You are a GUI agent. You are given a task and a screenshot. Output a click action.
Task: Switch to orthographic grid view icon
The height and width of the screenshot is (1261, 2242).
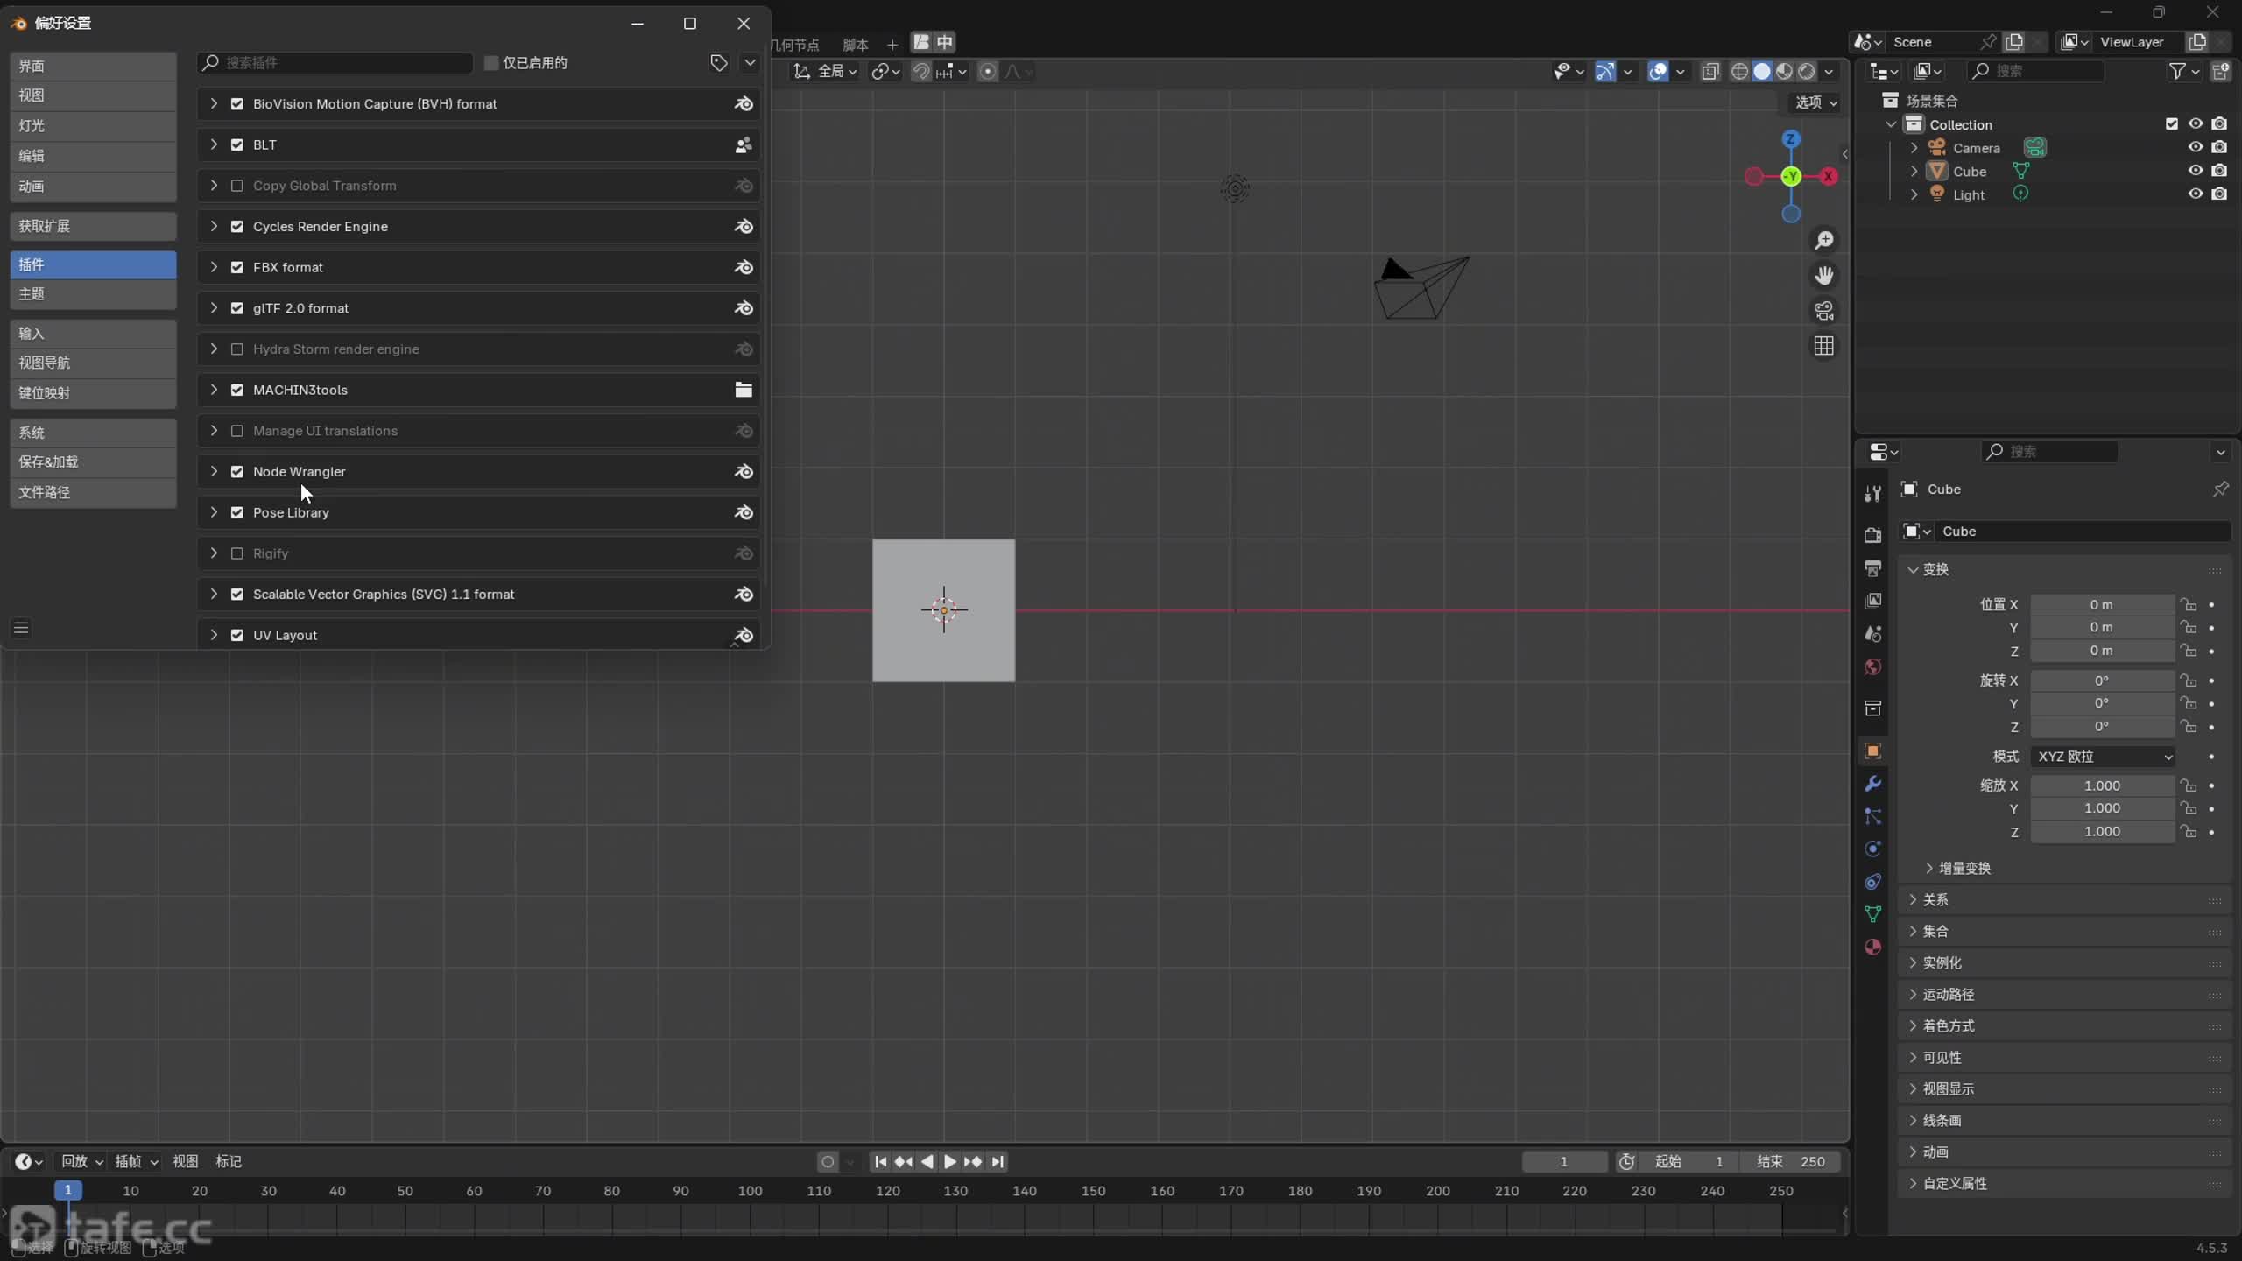tap(1824, 346)
